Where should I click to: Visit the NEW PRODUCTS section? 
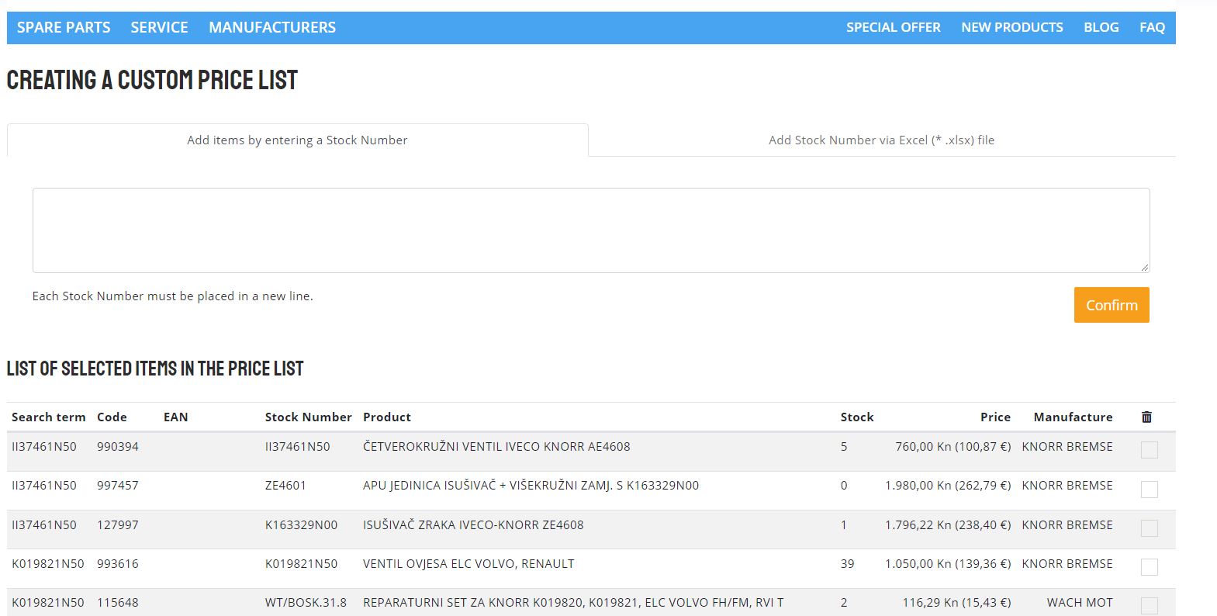coord(1012,27)
